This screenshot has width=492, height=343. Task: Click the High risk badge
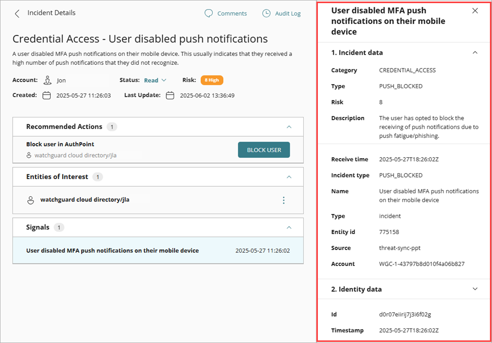point(212,80)
